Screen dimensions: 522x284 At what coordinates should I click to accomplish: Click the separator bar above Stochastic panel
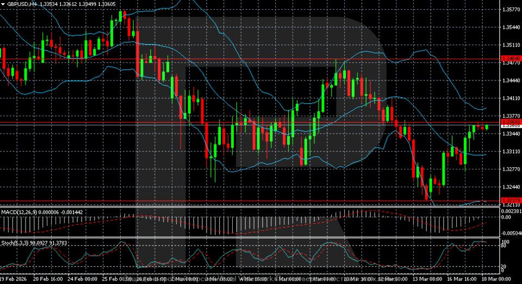[x=250, y=238]
